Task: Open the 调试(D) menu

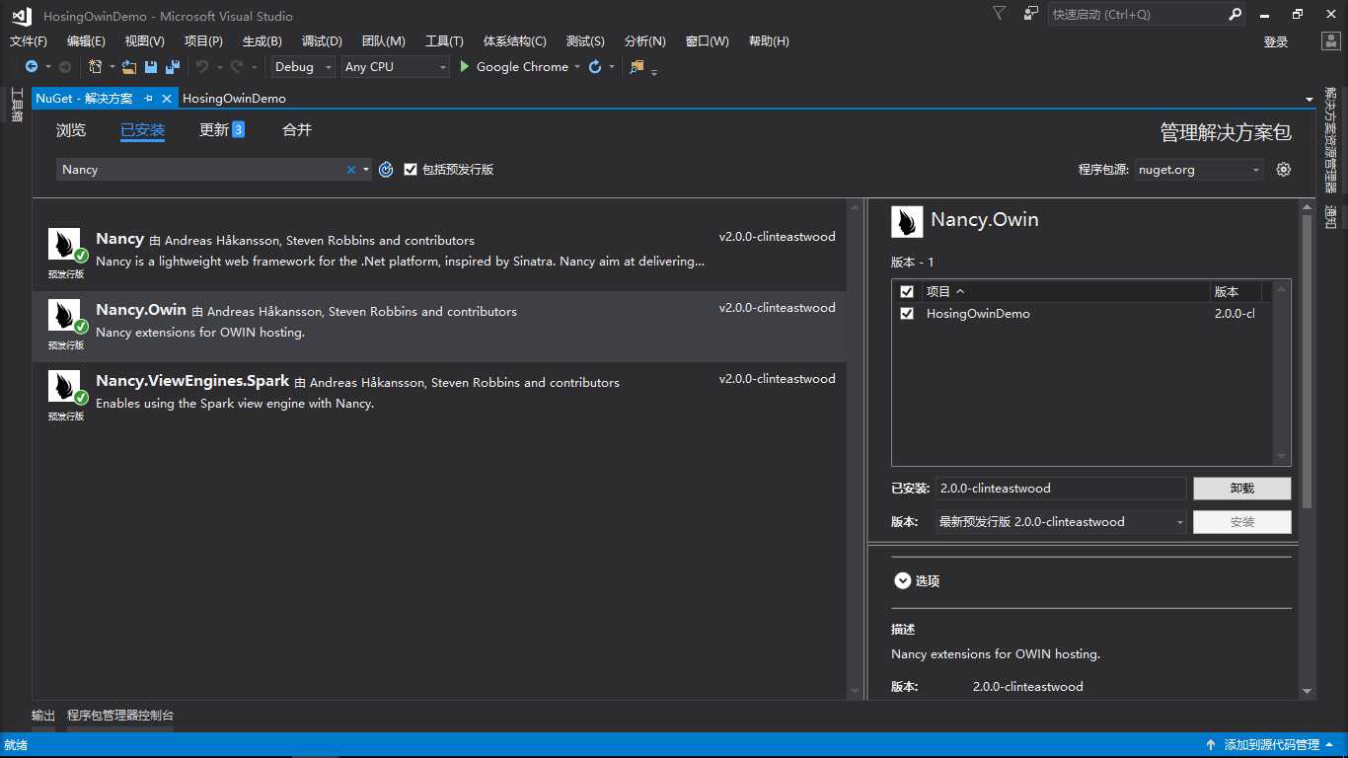Action: click(x=322, y=40)
